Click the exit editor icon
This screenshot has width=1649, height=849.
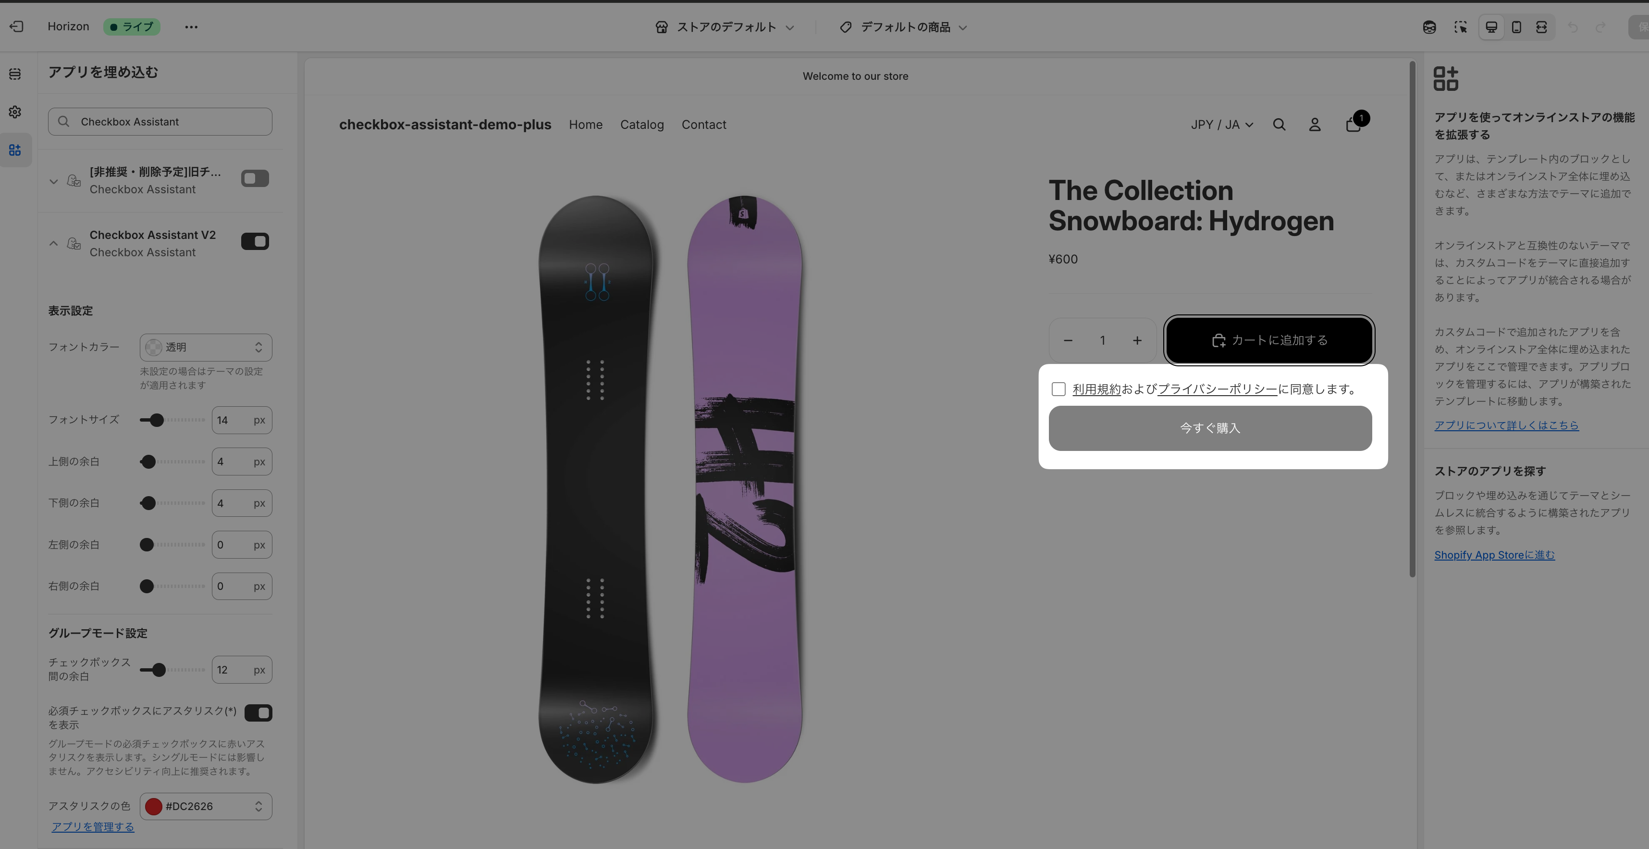tap(17, 27)
